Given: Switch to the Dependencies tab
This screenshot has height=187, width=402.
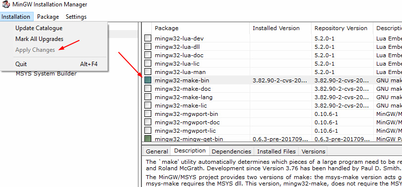Looking at the screenshot, I should point(231,151).
